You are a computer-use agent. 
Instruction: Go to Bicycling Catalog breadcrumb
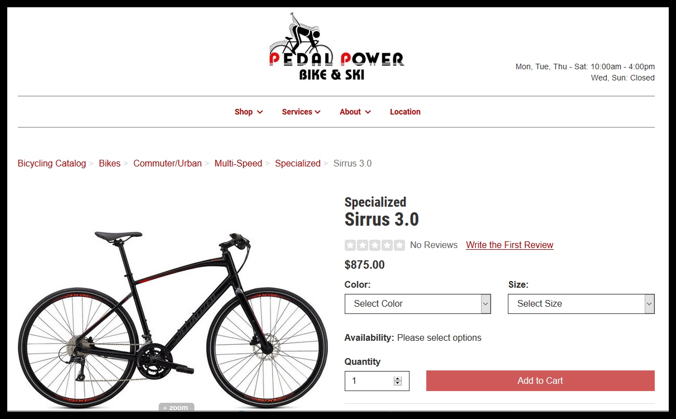pos(52,164)
